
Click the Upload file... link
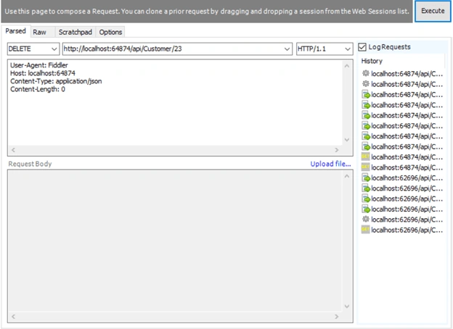coord(330,164)
